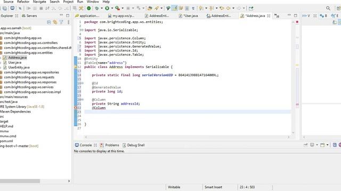
Task: Click the green Run launch button
Action: 107,8
